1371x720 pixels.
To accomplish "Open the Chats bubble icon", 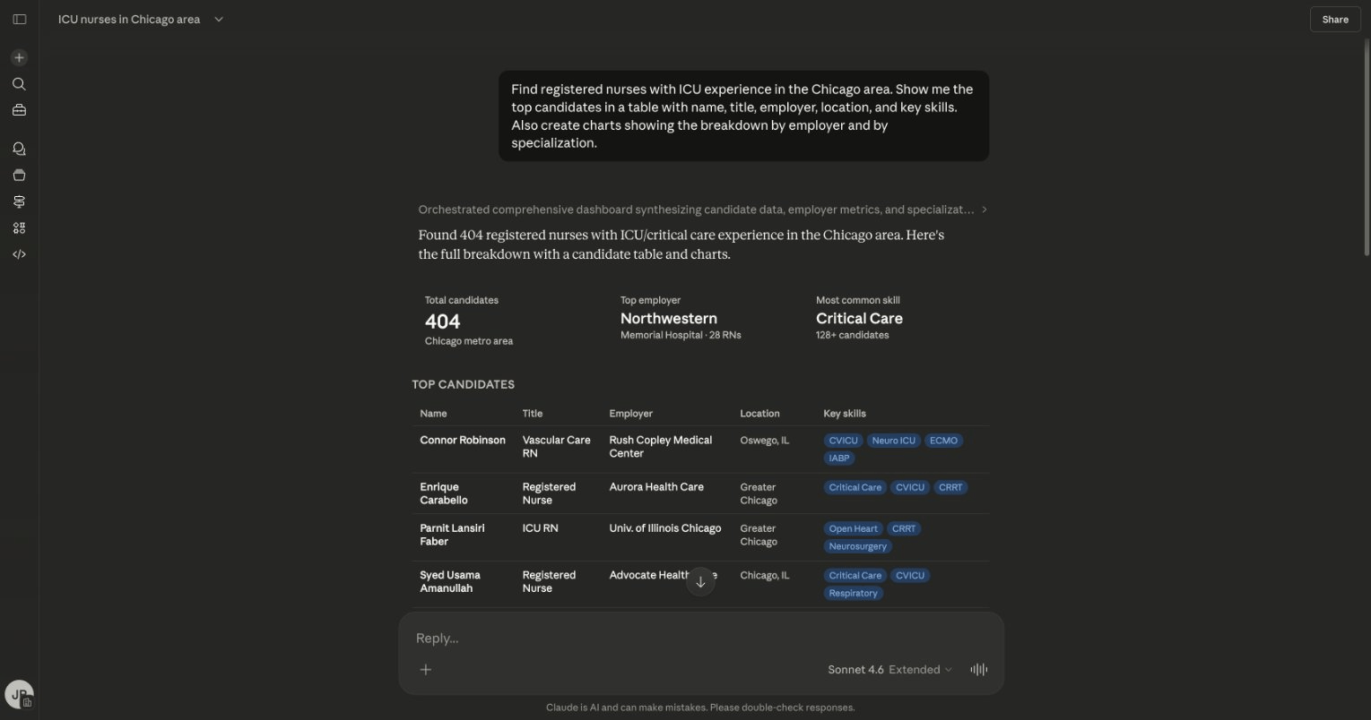I will (19, 149).
